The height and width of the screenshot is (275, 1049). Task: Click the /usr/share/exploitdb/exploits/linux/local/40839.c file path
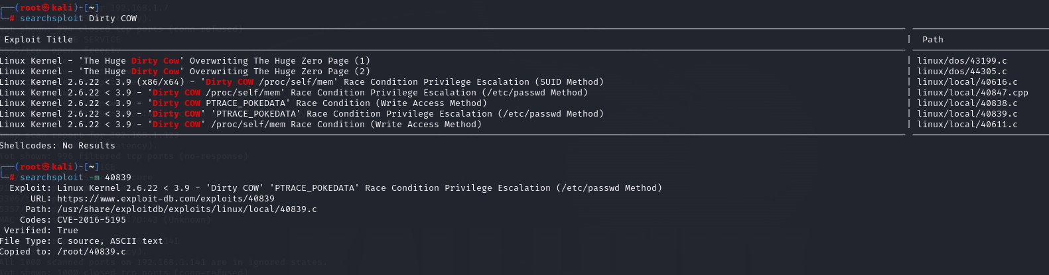point(186,209)
